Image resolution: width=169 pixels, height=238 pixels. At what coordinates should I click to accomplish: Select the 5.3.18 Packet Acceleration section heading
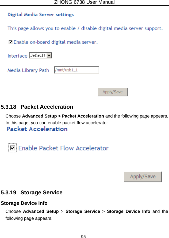tap(37, 107)
